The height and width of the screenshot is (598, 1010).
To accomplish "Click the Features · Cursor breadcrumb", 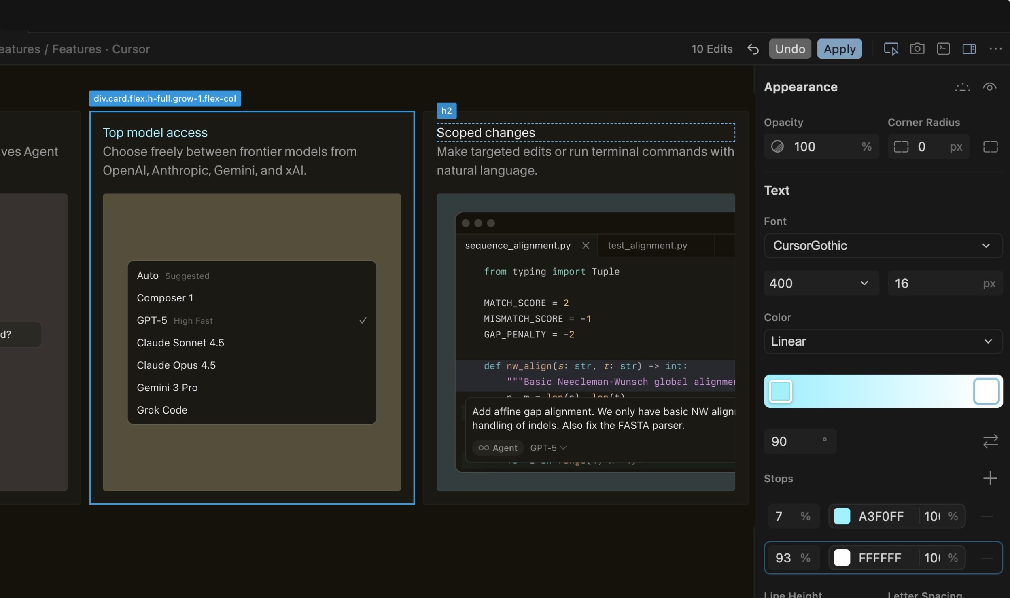I will (101, 49).
